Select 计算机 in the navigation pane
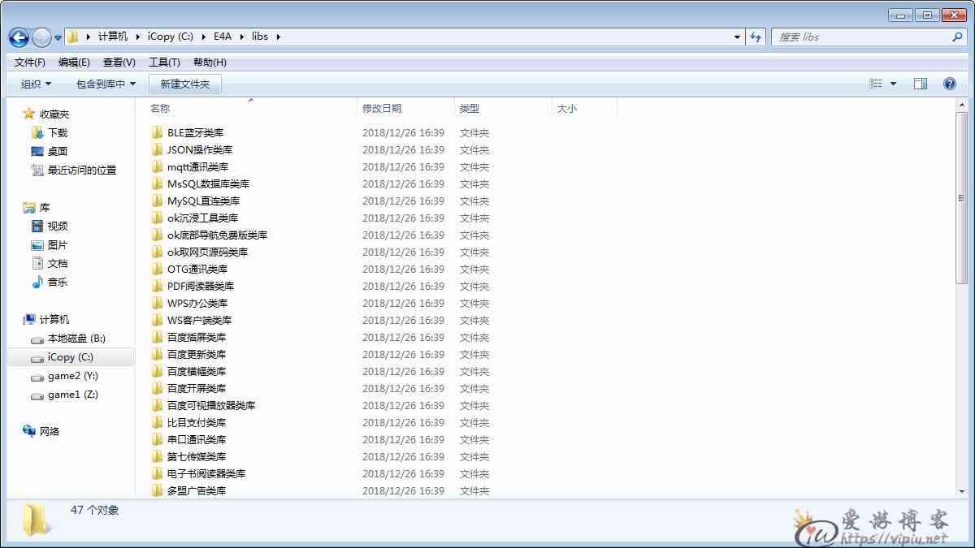The width and height of the screenshot is (975, 548). (54, 320)
